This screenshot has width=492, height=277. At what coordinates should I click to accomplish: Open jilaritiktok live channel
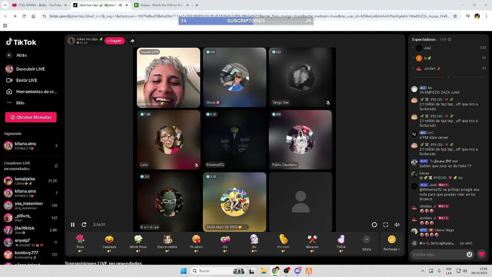pyautogui.click(x=31, y=230)
